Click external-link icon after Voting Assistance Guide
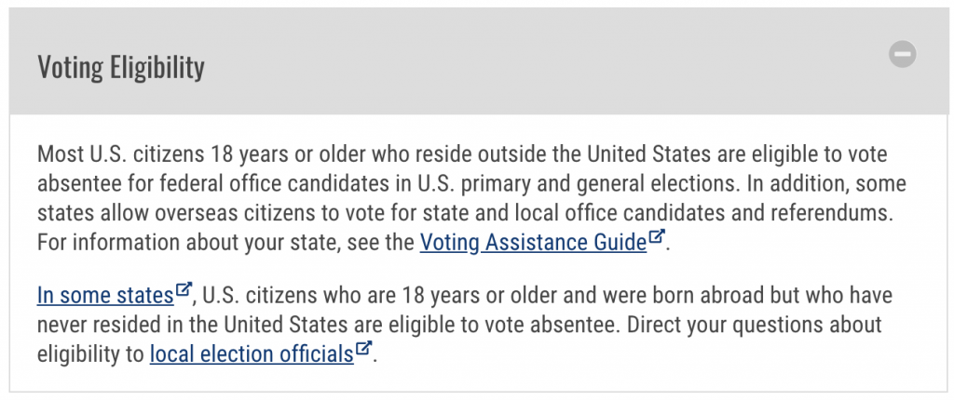This screenshot has width=954, height=400. [x=657, y=236]
